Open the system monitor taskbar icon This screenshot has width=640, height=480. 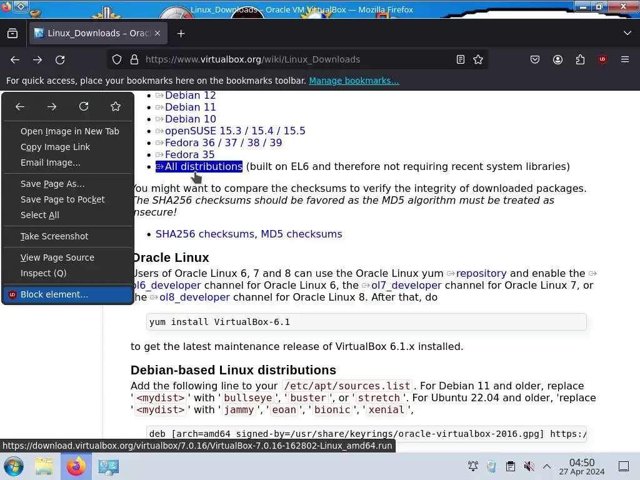point(108,466)
